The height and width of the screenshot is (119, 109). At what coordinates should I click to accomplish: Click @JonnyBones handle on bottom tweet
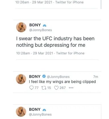point(40,114)
